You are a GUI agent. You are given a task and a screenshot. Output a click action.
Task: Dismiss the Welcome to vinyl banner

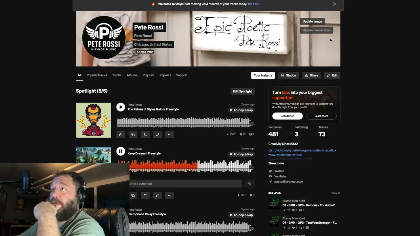(335, 4)
